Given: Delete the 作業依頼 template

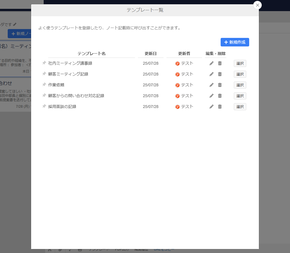Looking at the screenshot, I should [x=220, y=85].
